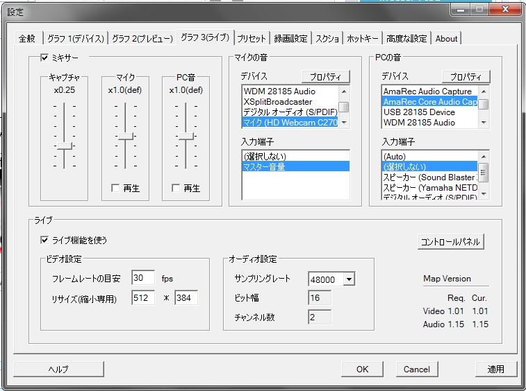Go to the スクショ tab
526x391 pixels.
327,39
